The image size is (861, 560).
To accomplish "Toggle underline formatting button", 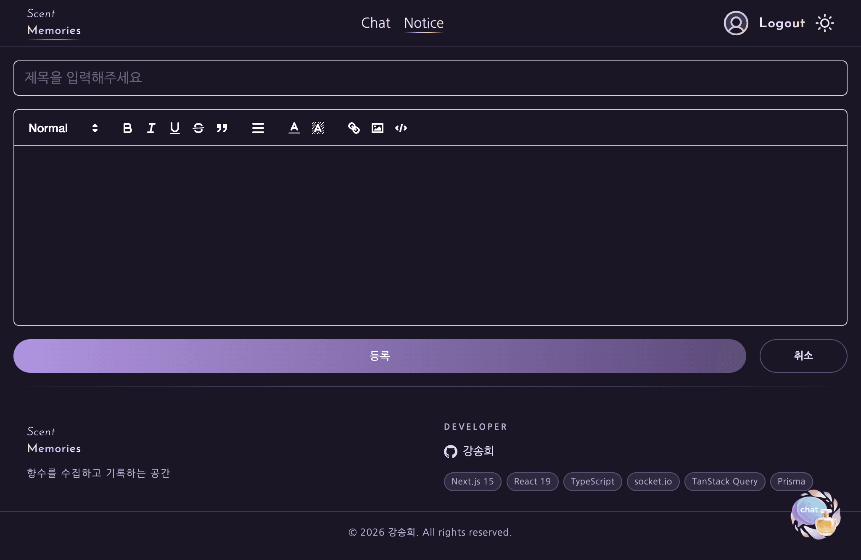I will [x=174, y=128].
